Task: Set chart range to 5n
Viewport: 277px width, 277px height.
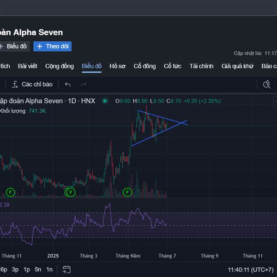Action: pyautogui.click(x=38, y=270)
